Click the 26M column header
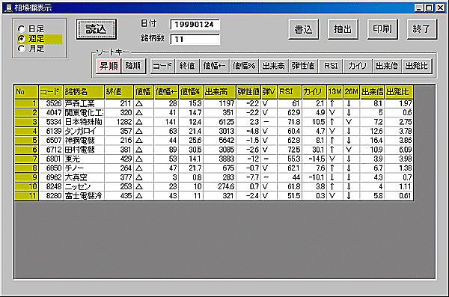This screenshot has height=297, width=449. tap(352, 92)
